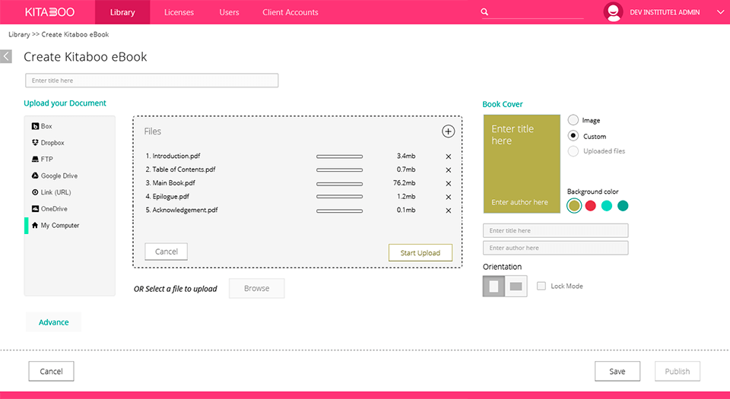Click the bottom Cancel button

[x=51, y=371]
